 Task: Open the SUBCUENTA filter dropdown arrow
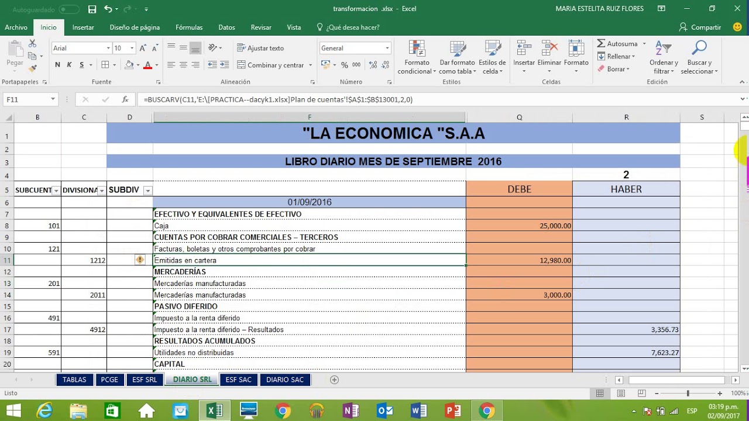(56, 191)
